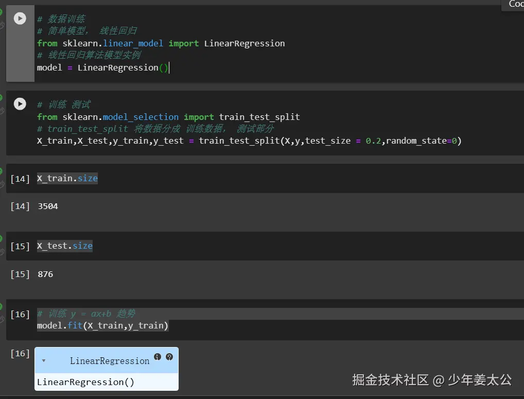The width and height of the screenshot is (524, 399).
Task: Click the from sklearn.linear_model import line
Action: point(161,43)
